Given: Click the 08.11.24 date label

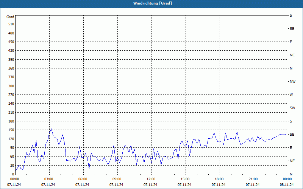Looking at the screenshot, I should pyautogui.click(x=287, y=185).
